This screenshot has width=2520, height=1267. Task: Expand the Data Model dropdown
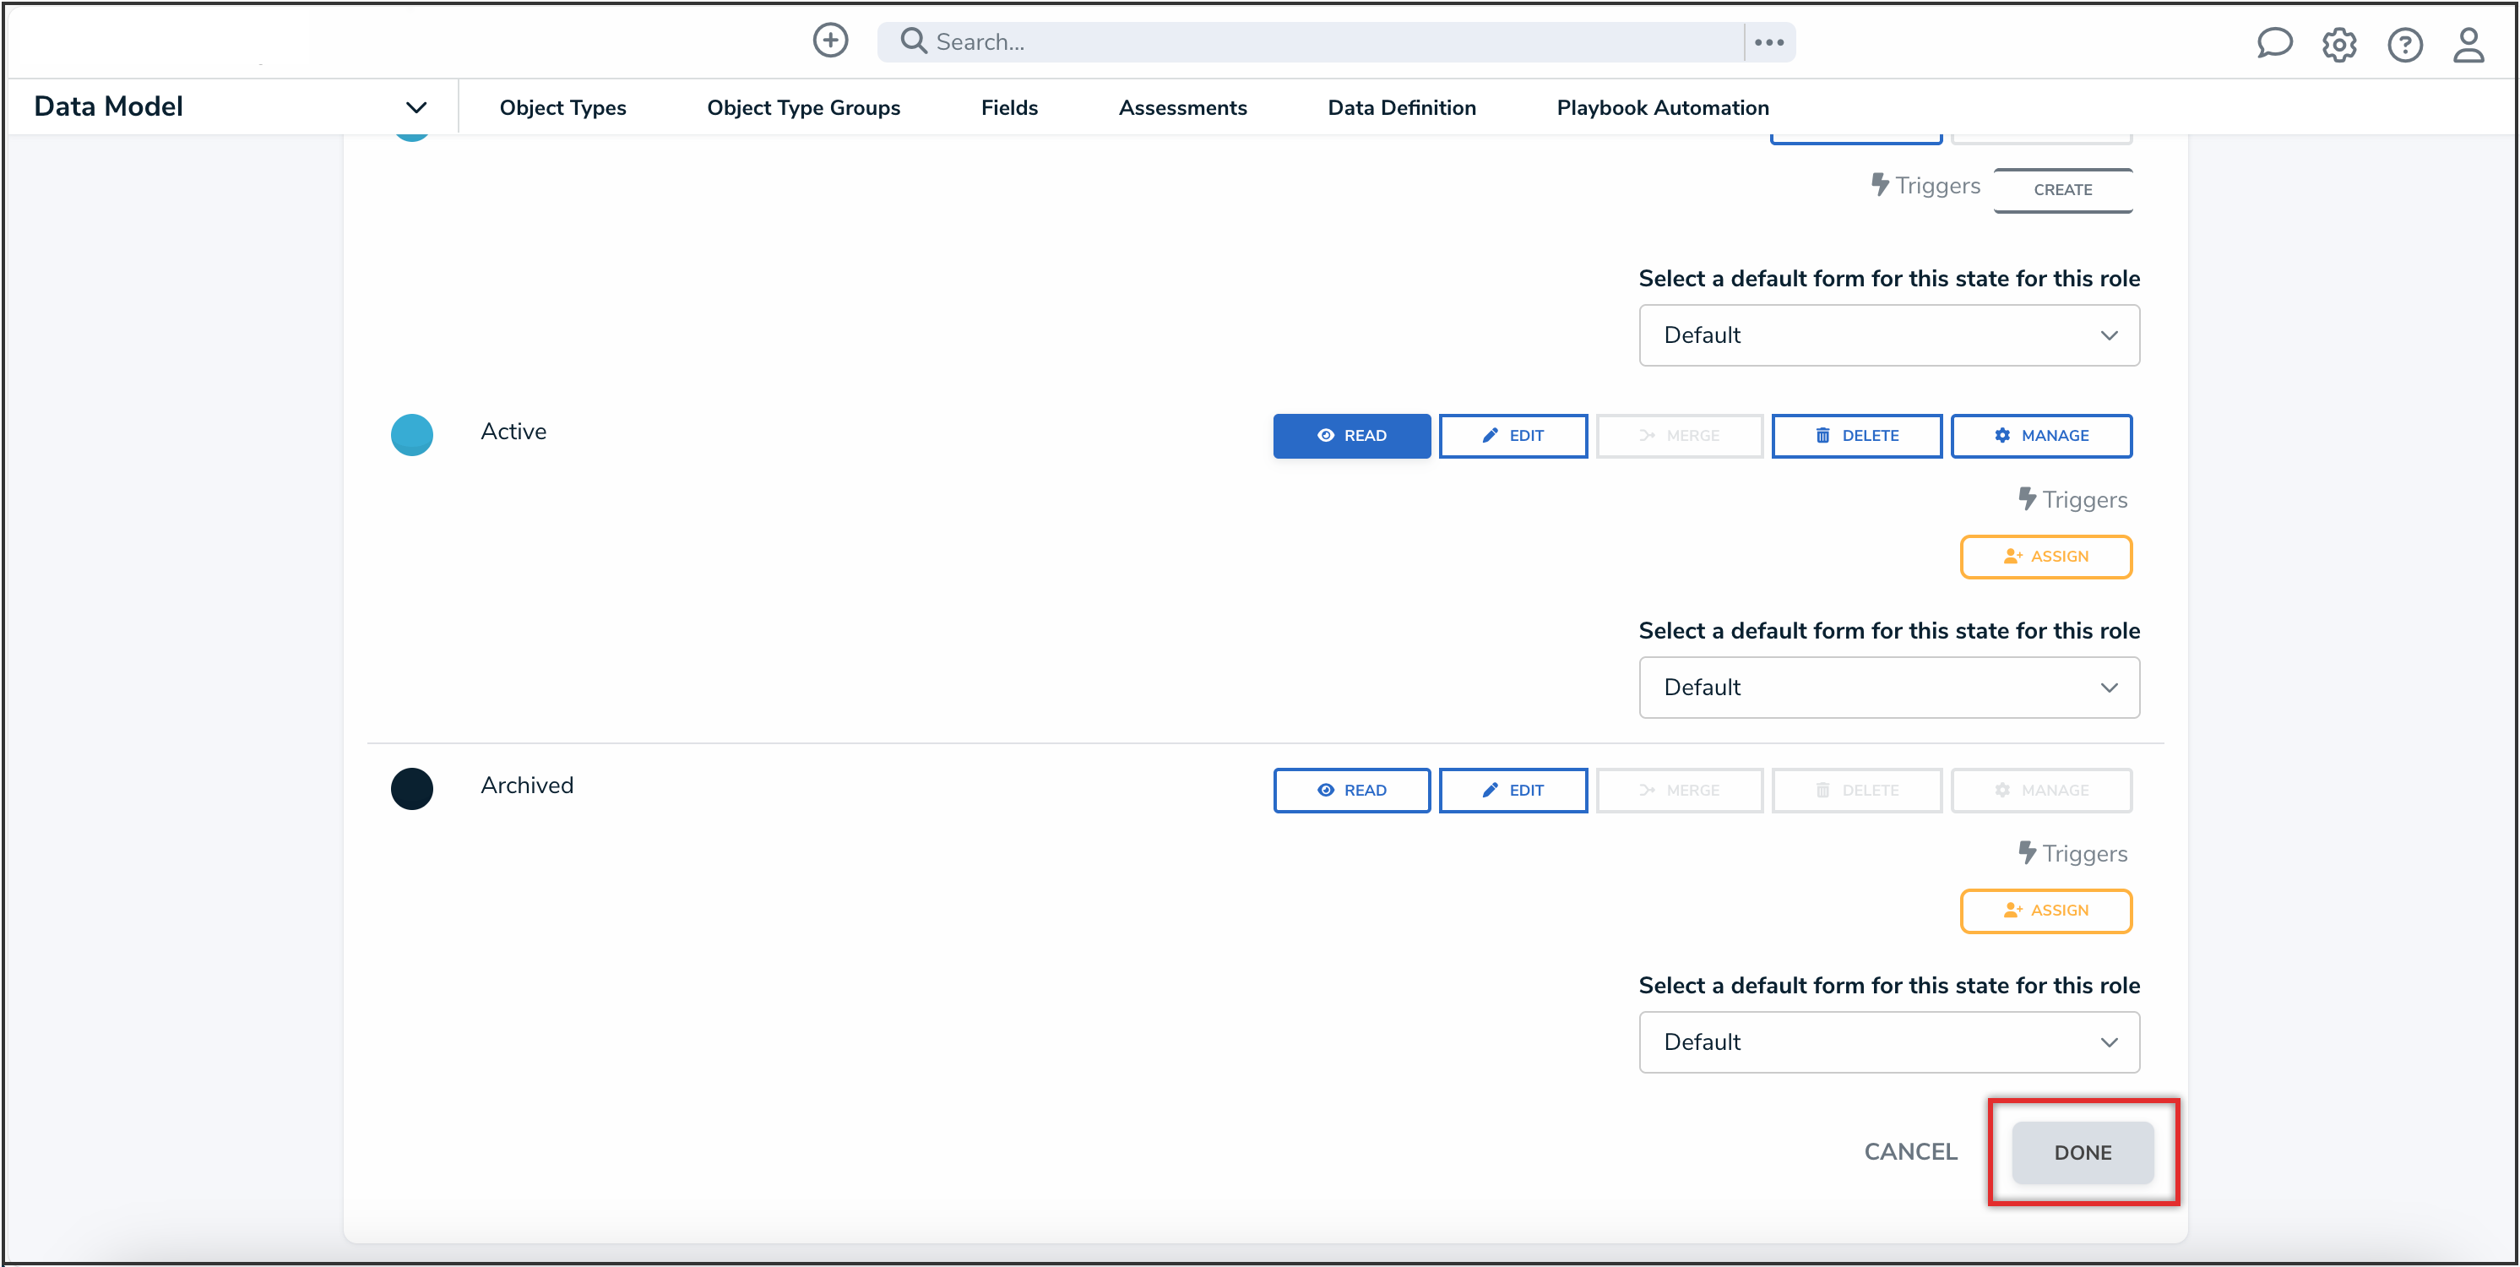tap(415, 107)
